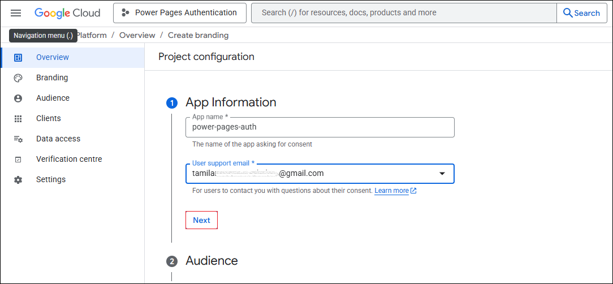Click the Audience step 2 heading
Screen dimensions: 613x284
[x=211, y=261]
